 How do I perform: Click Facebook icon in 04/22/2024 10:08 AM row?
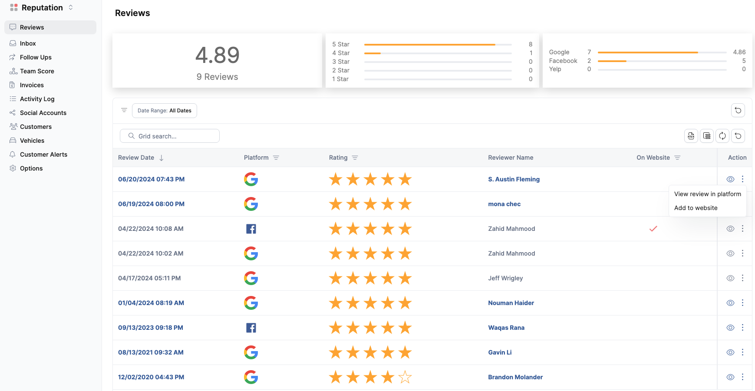251,229
